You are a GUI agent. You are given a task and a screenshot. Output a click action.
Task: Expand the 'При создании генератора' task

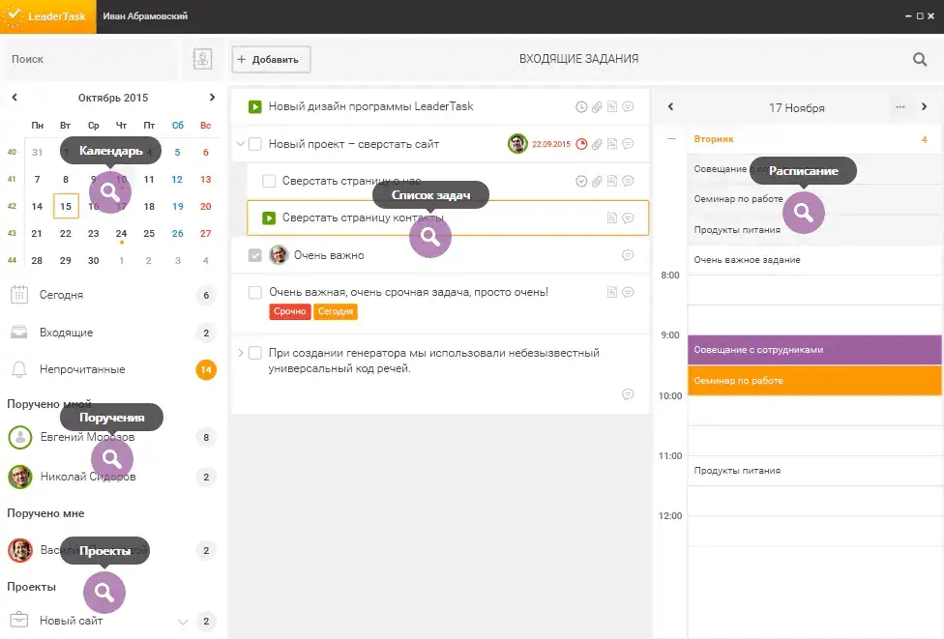[x=240, y=353]
